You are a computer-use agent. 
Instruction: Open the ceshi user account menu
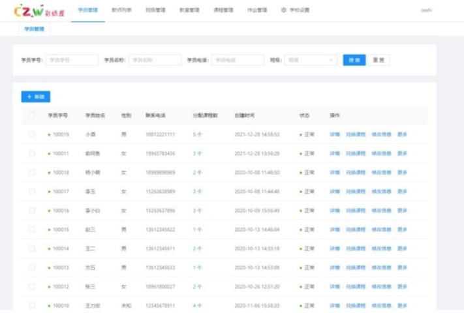pyautogui.click(x=426, y=10)
